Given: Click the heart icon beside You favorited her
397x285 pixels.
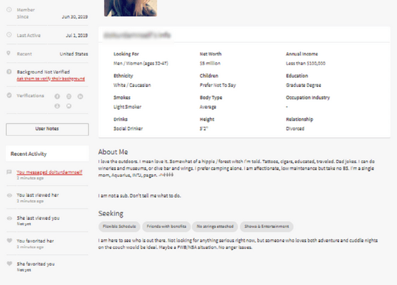Looking at the screenshot, I should (x=9, y=241).
